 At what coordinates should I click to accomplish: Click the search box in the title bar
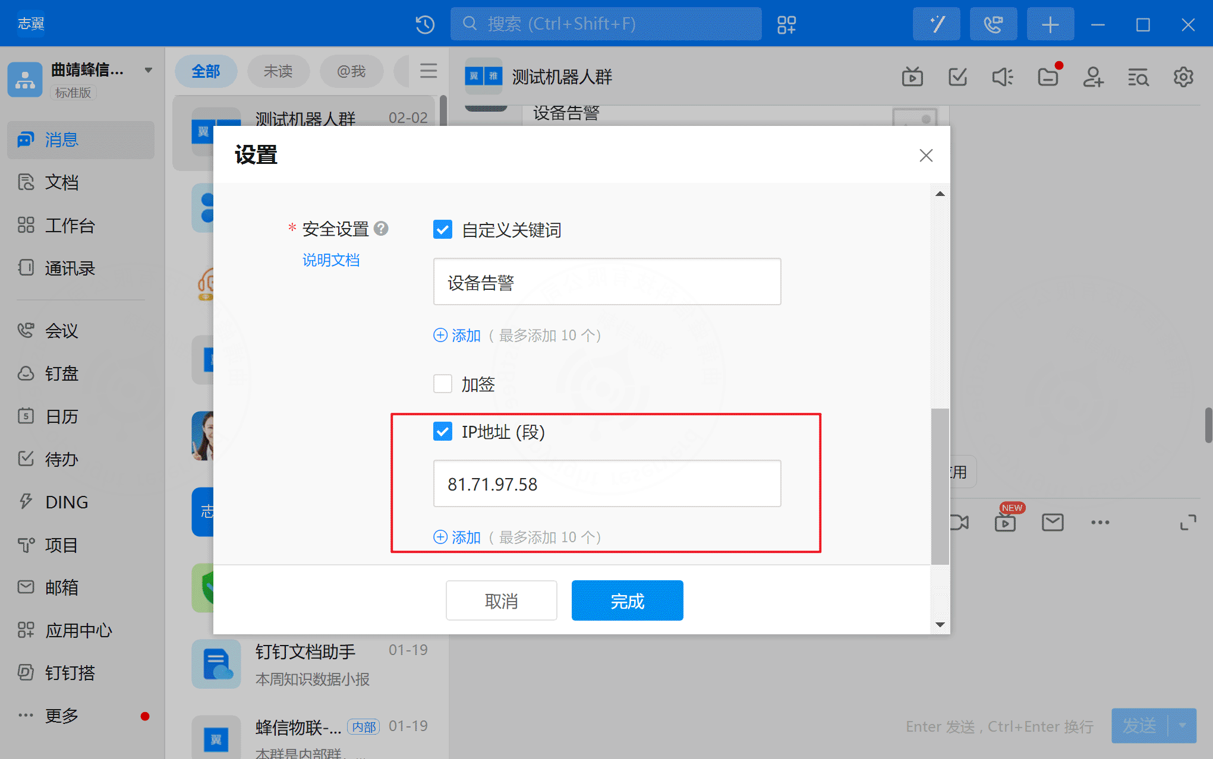pos(606,24)
